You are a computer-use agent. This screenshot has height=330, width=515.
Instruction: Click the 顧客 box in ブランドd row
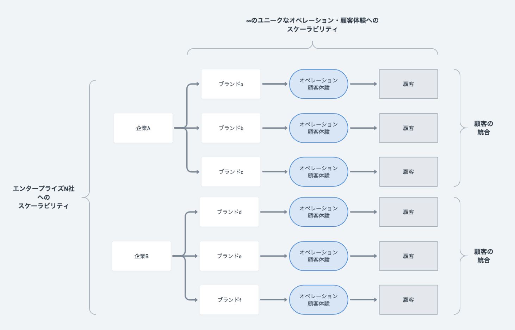(408, 212)
